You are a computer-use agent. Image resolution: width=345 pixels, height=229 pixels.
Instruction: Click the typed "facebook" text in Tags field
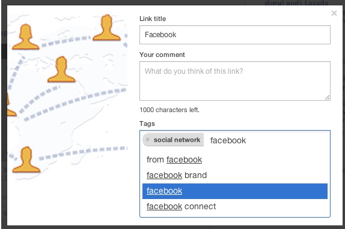point(228,140)
